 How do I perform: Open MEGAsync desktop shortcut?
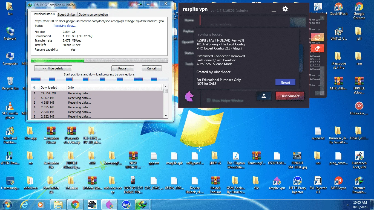(339, 183)
